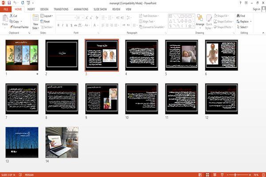This screenshot has height=177, width=266.
Task: Reset the slide using Reset command
Action: (x=45, y=22)
